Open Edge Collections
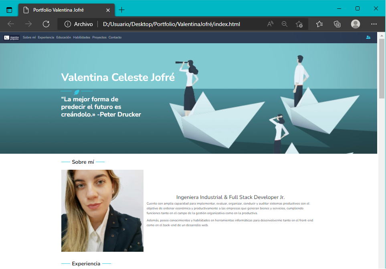Viewport: 386px width, 269px height. click(x=337, y=24)
